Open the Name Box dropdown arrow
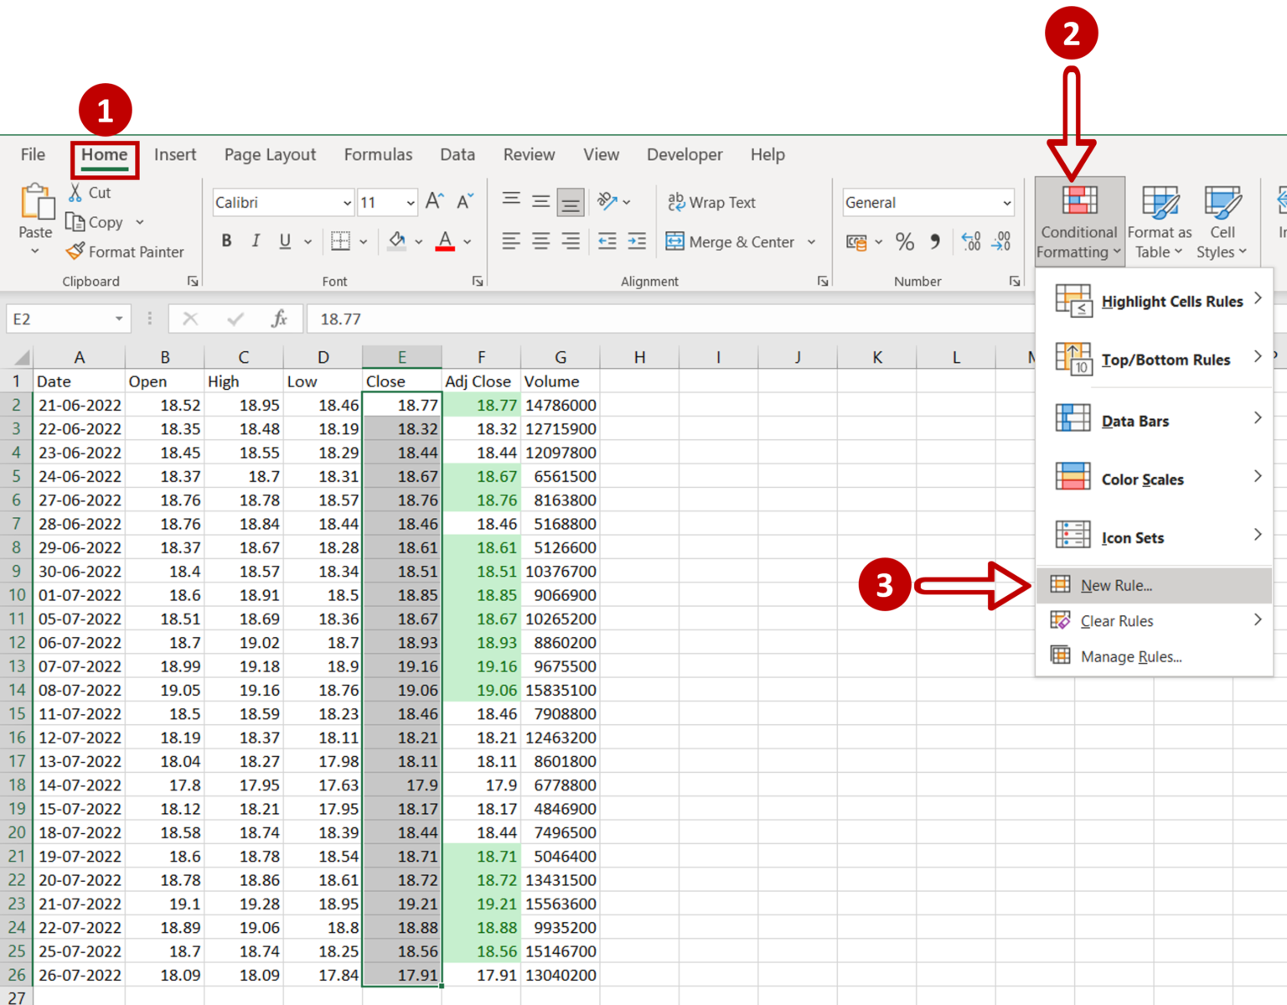 click(119, 319)
